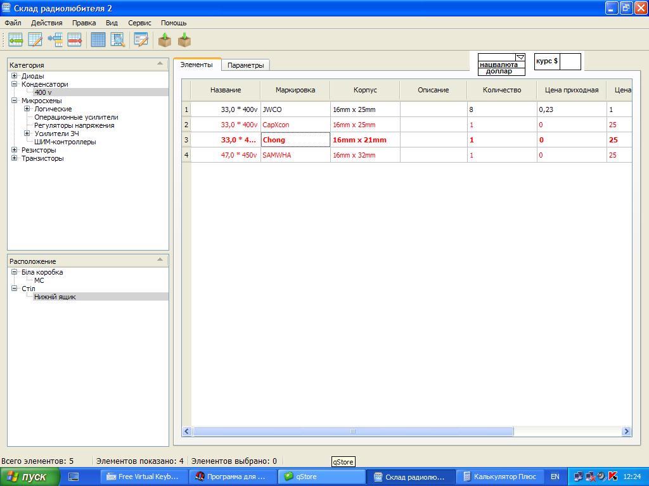Click the box with green down-arrow icon
This screenshot has height=486, width=649.
click(184, 40)
